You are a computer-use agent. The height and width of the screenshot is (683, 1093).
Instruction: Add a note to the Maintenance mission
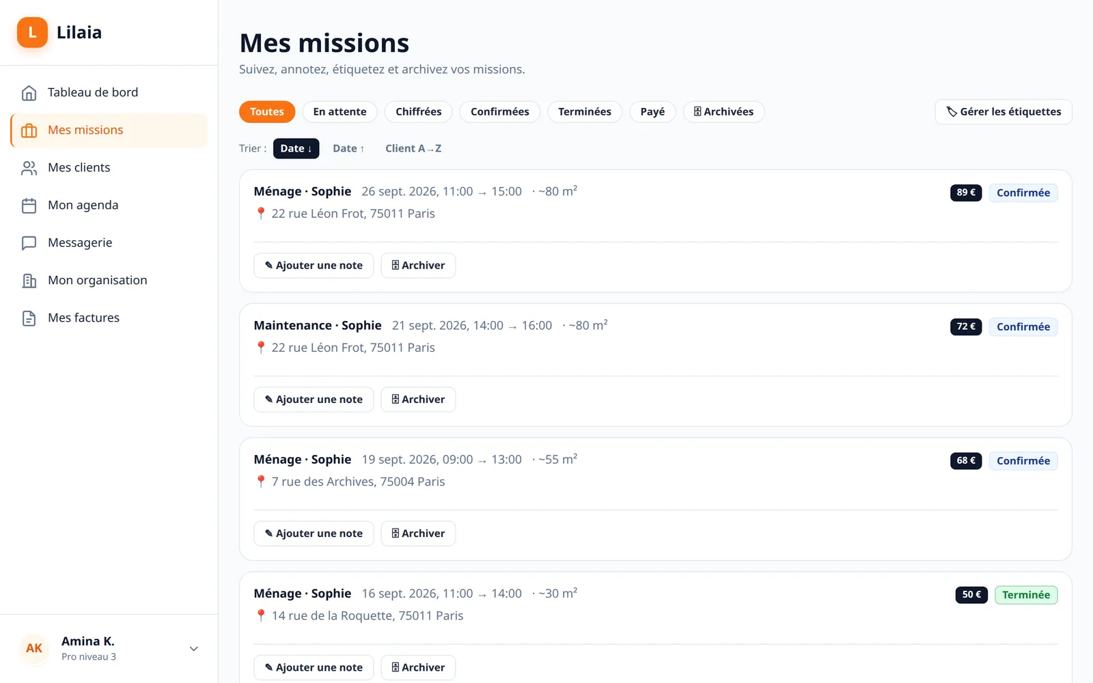pos(314,400)
